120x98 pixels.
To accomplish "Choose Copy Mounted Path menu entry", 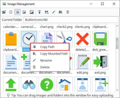I will coord(50,54).
